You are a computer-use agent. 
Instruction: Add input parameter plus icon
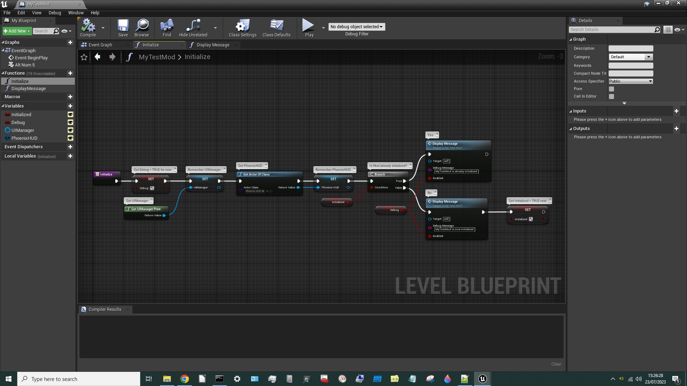click(x=676, y=111)
